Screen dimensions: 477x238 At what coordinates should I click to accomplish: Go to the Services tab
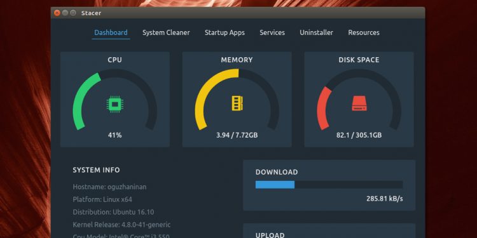coord(272,32)
